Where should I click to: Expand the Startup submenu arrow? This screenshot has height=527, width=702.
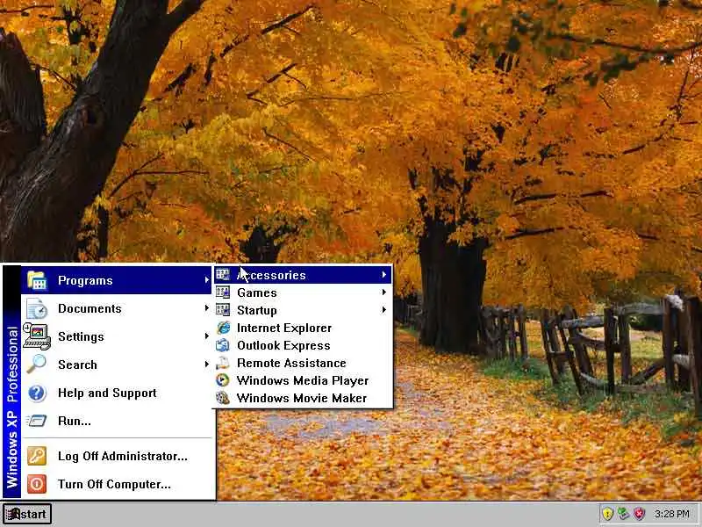384,310
